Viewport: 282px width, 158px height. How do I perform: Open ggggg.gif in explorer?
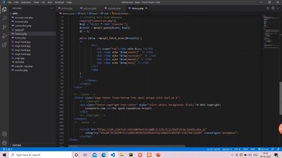(x=19, y=30)
